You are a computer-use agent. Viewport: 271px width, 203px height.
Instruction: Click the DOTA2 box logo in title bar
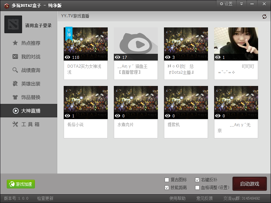pyautogui.click(x=6, y=6)
